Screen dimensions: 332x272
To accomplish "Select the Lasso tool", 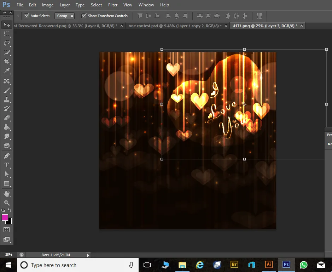I will pyautogui.click(x=7, y=43).
